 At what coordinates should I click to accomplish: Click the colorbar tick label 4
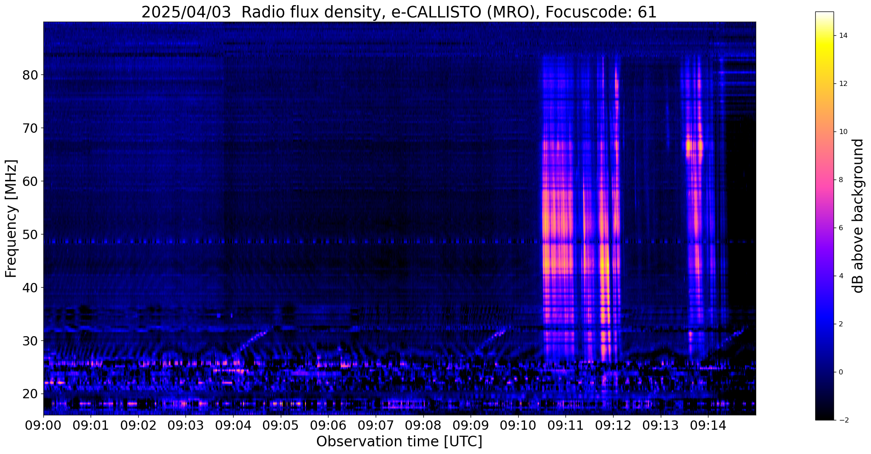click(841, 276)
